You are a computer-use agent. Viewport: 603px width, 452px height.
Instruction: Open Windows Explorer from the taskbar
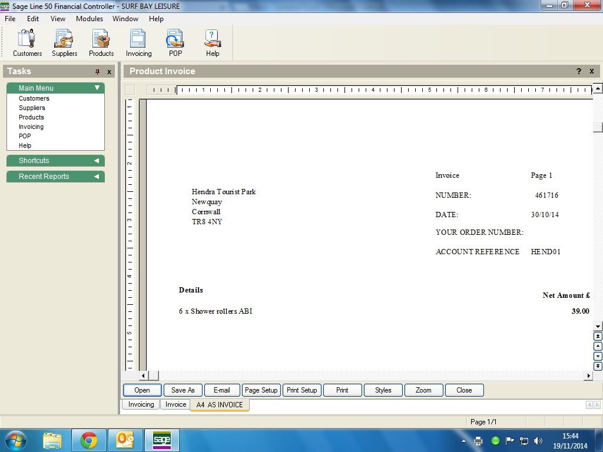[x=52, y=440]
